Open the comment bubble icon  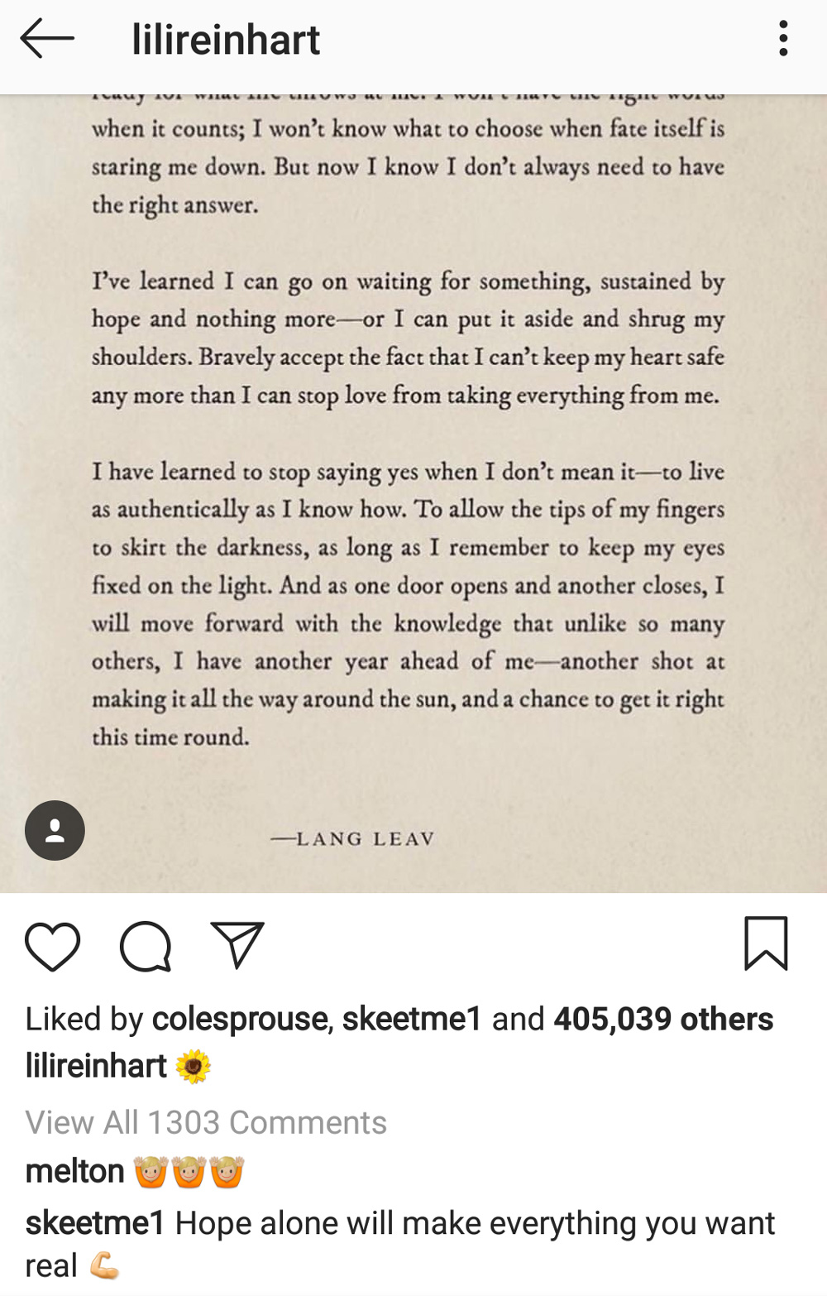[146, 945]
